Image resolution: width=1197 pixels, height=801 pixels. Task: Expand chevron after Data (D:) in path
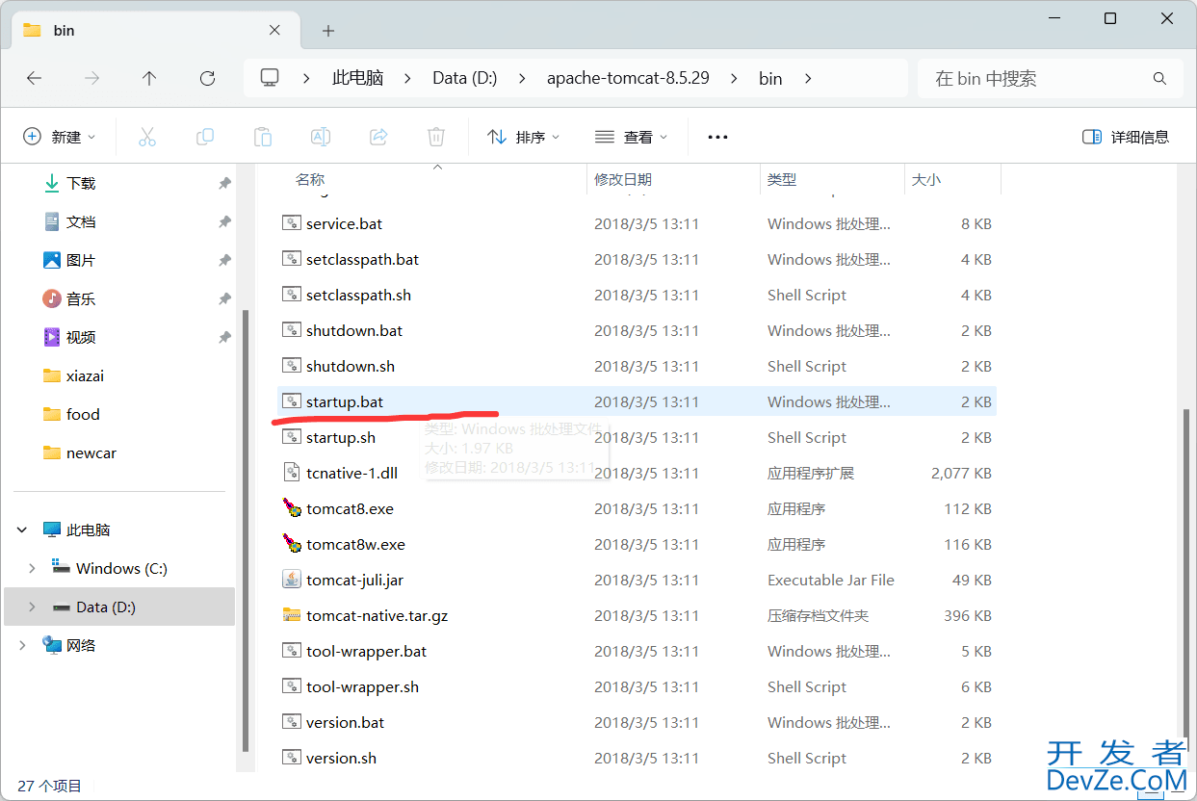[523, 78]
